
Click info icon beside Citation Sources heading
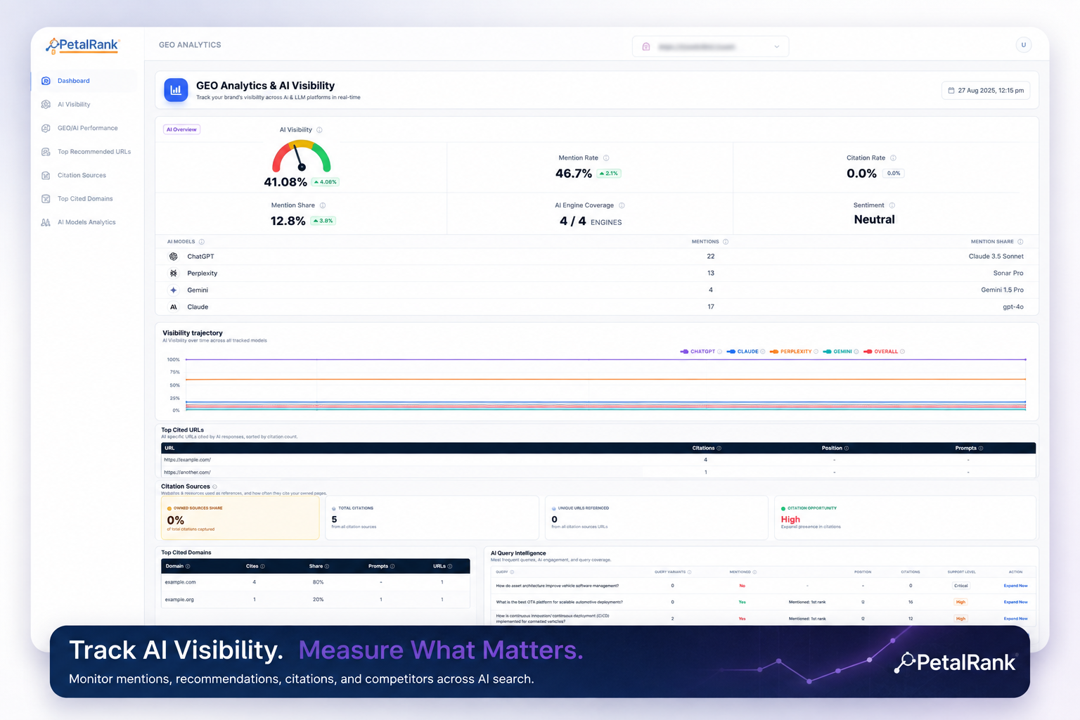coord(214,487)
